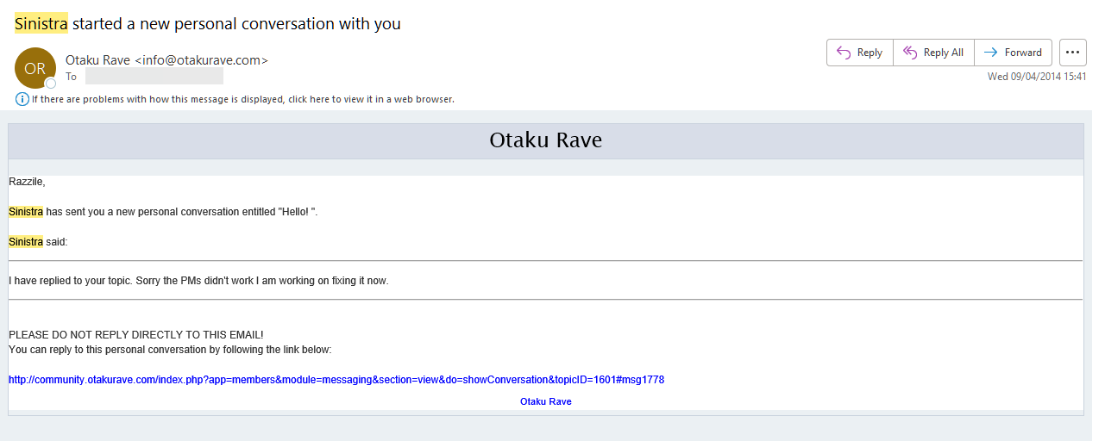Image resolution: width=1105 pixels, height=441 pixels.
Task: Open the community.otakurave.com conversation link
Action: point(336,380)
